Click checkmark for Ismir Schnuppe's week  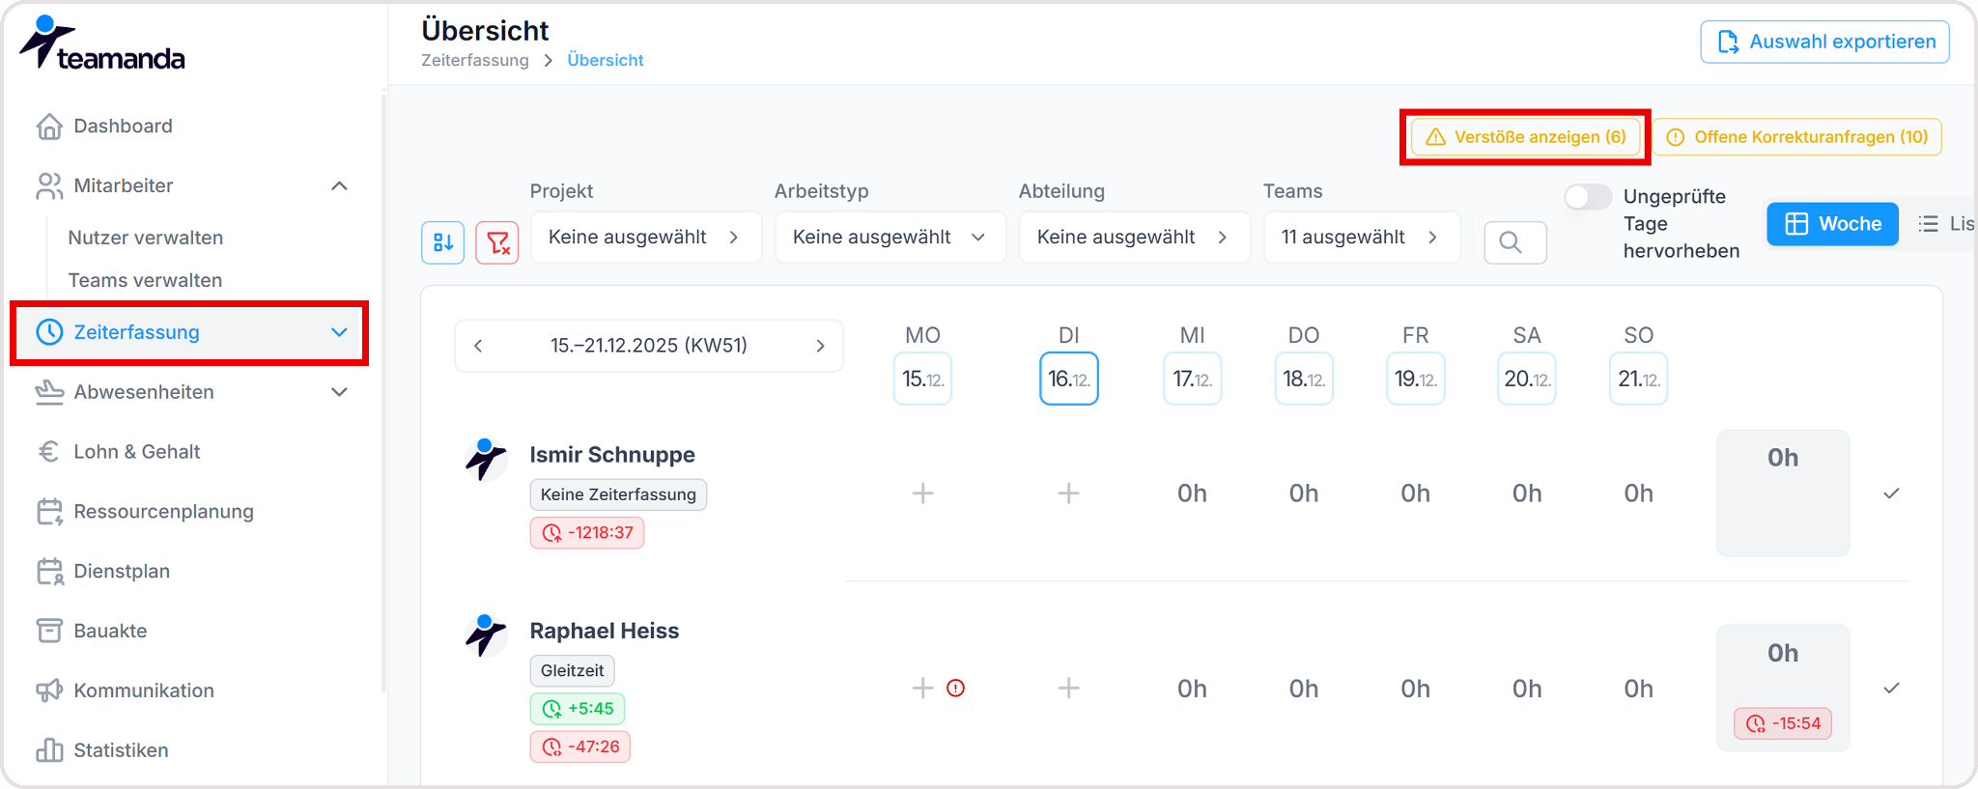click(x=1891, y=493)
